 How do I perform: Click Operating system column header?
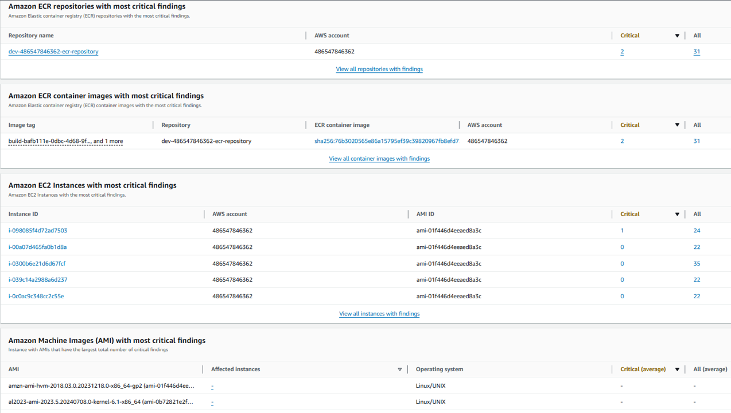click(x=440, y=369)
